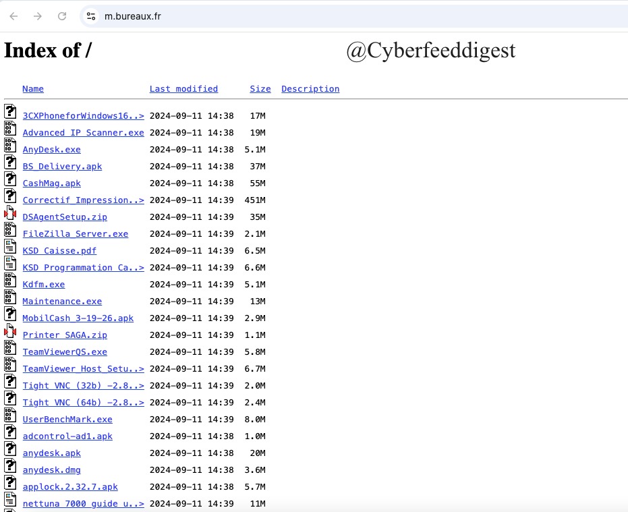Sort entries by Size

[260, 88]
